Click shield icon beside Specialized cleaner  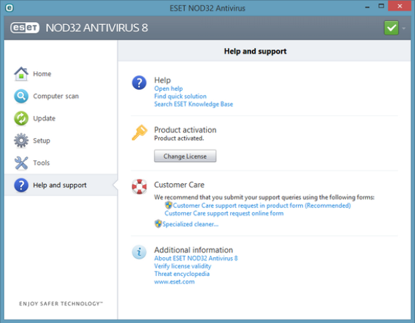point(158,224)
